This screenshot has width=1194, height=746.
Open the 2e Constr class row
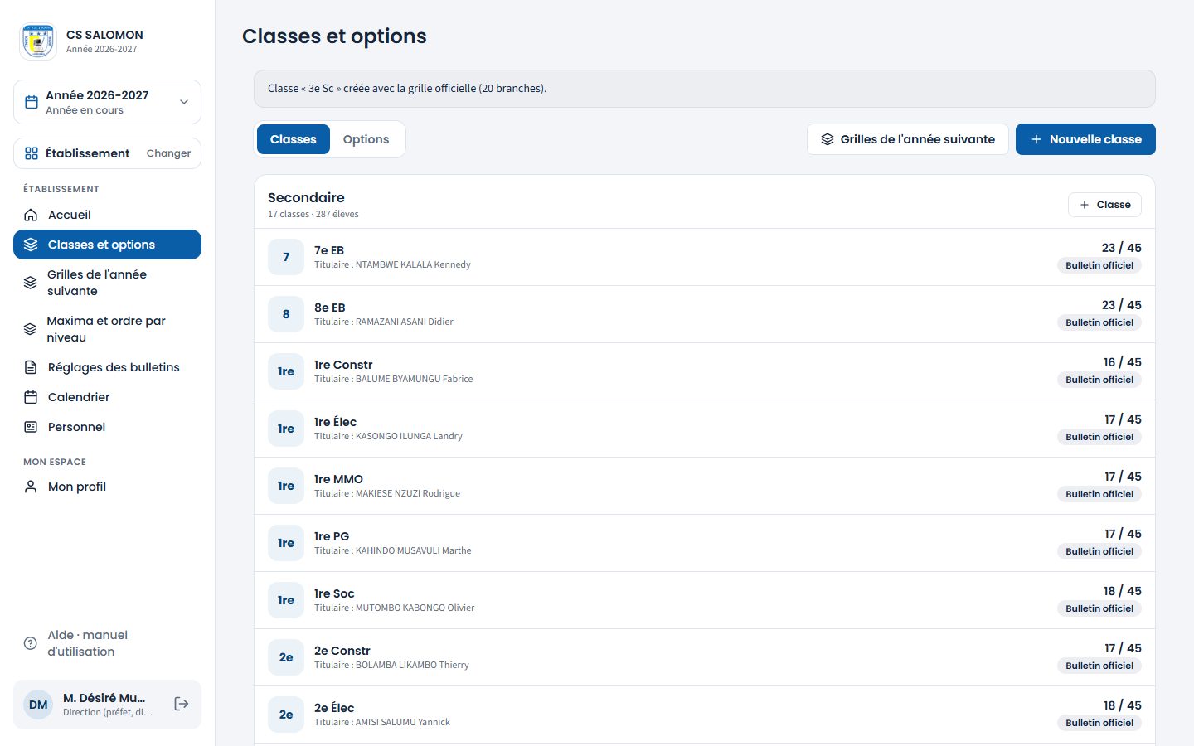[x=705, y=657]
